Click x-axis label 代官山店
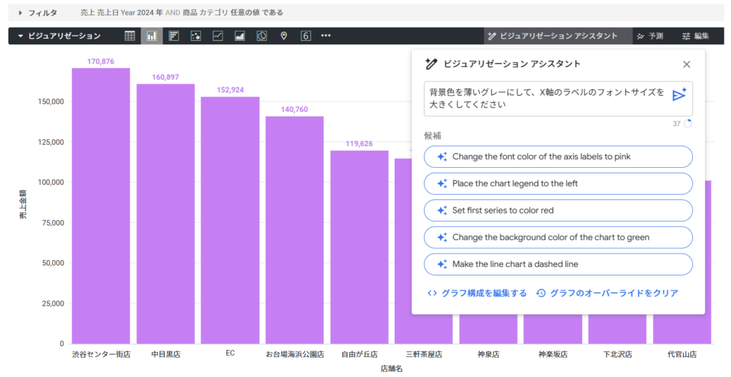This screenshot has height=377, width=731. [682, 355]
